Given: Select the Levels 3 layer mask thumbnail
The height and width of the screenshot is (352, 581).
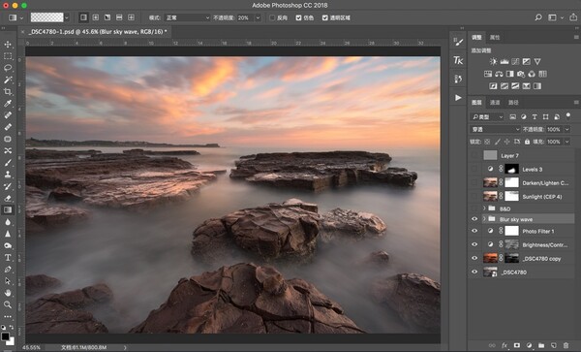Looking at the screenshot, I should pos(511,169).
